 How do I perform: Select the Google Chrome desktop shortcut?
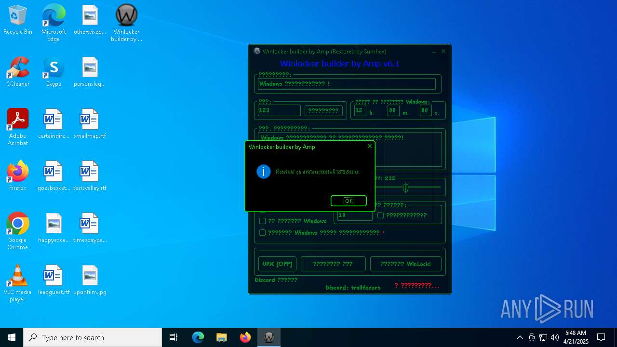[x=18, y=231]
